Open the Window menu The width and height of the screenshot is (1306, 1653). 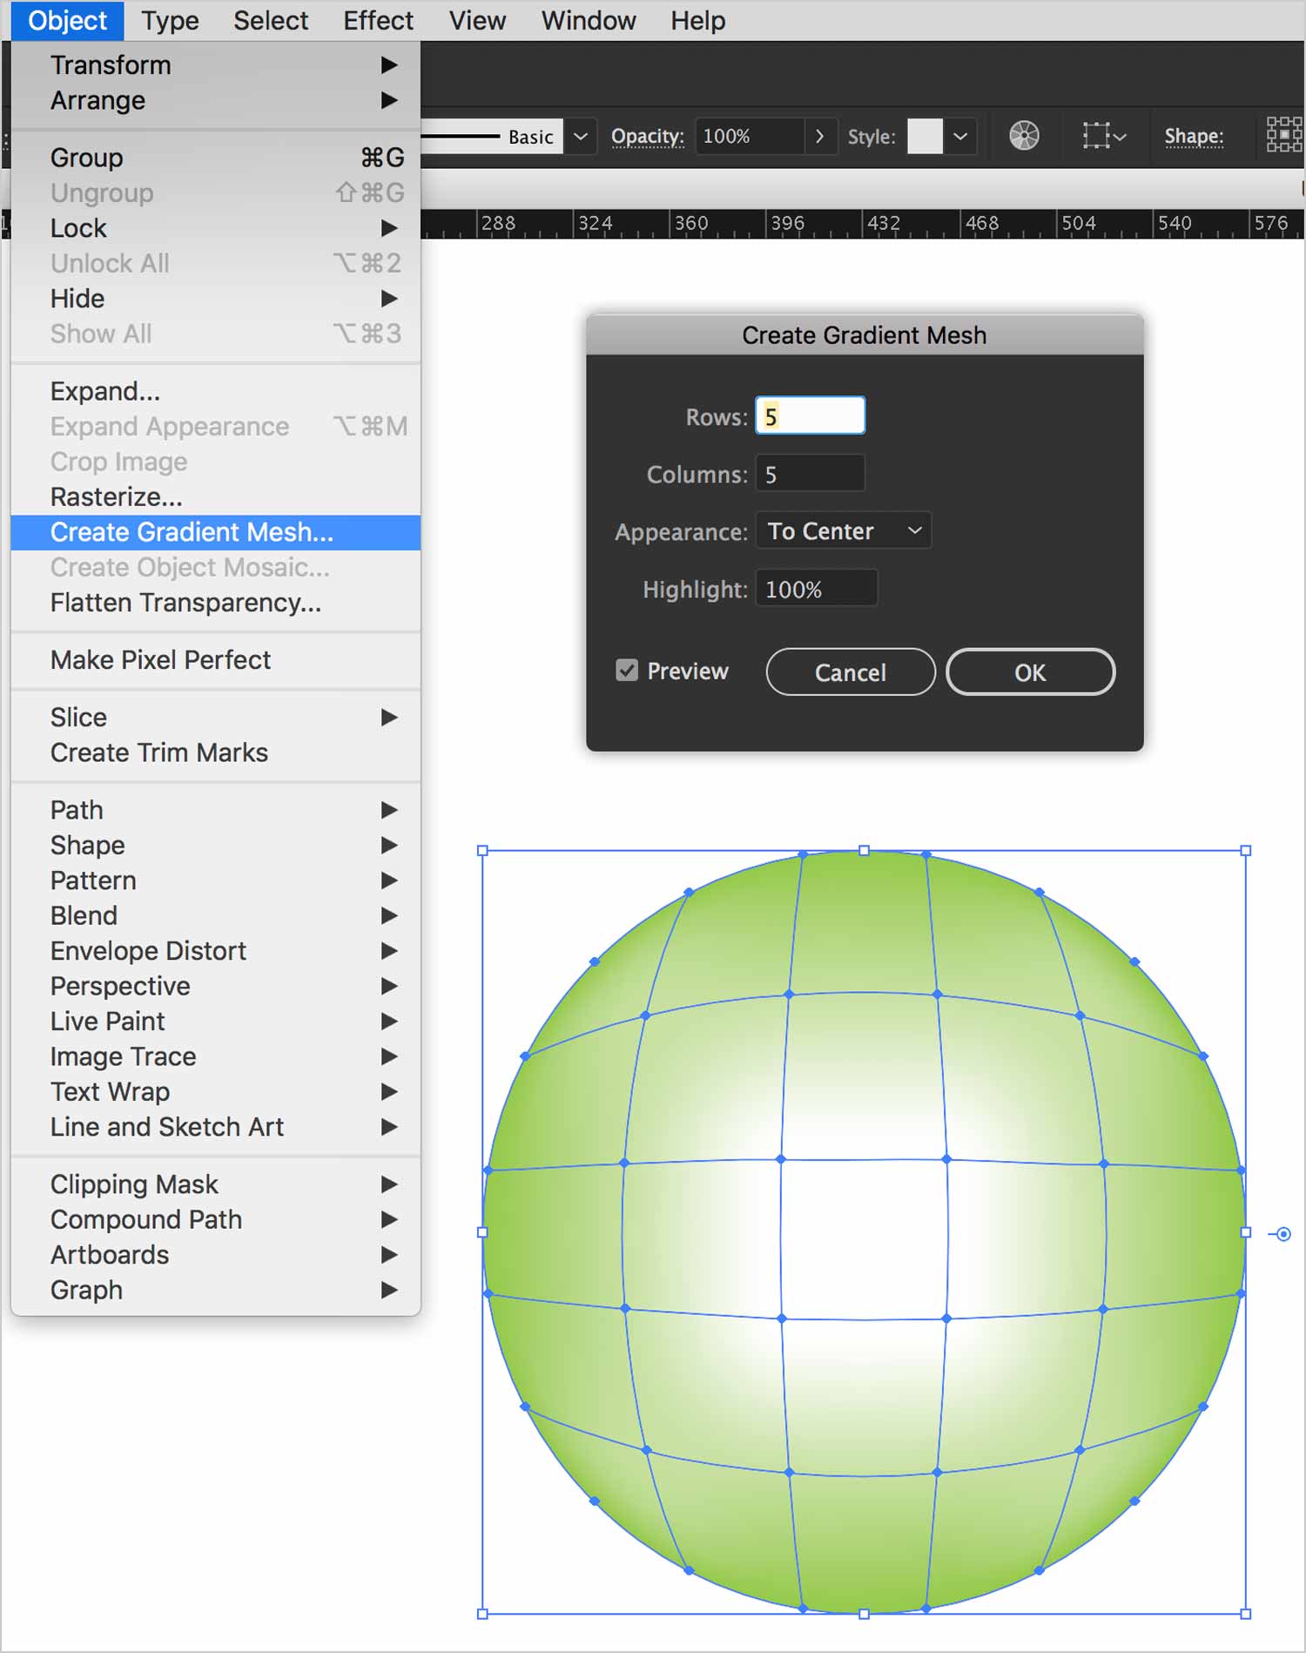[x=589, y=20]
